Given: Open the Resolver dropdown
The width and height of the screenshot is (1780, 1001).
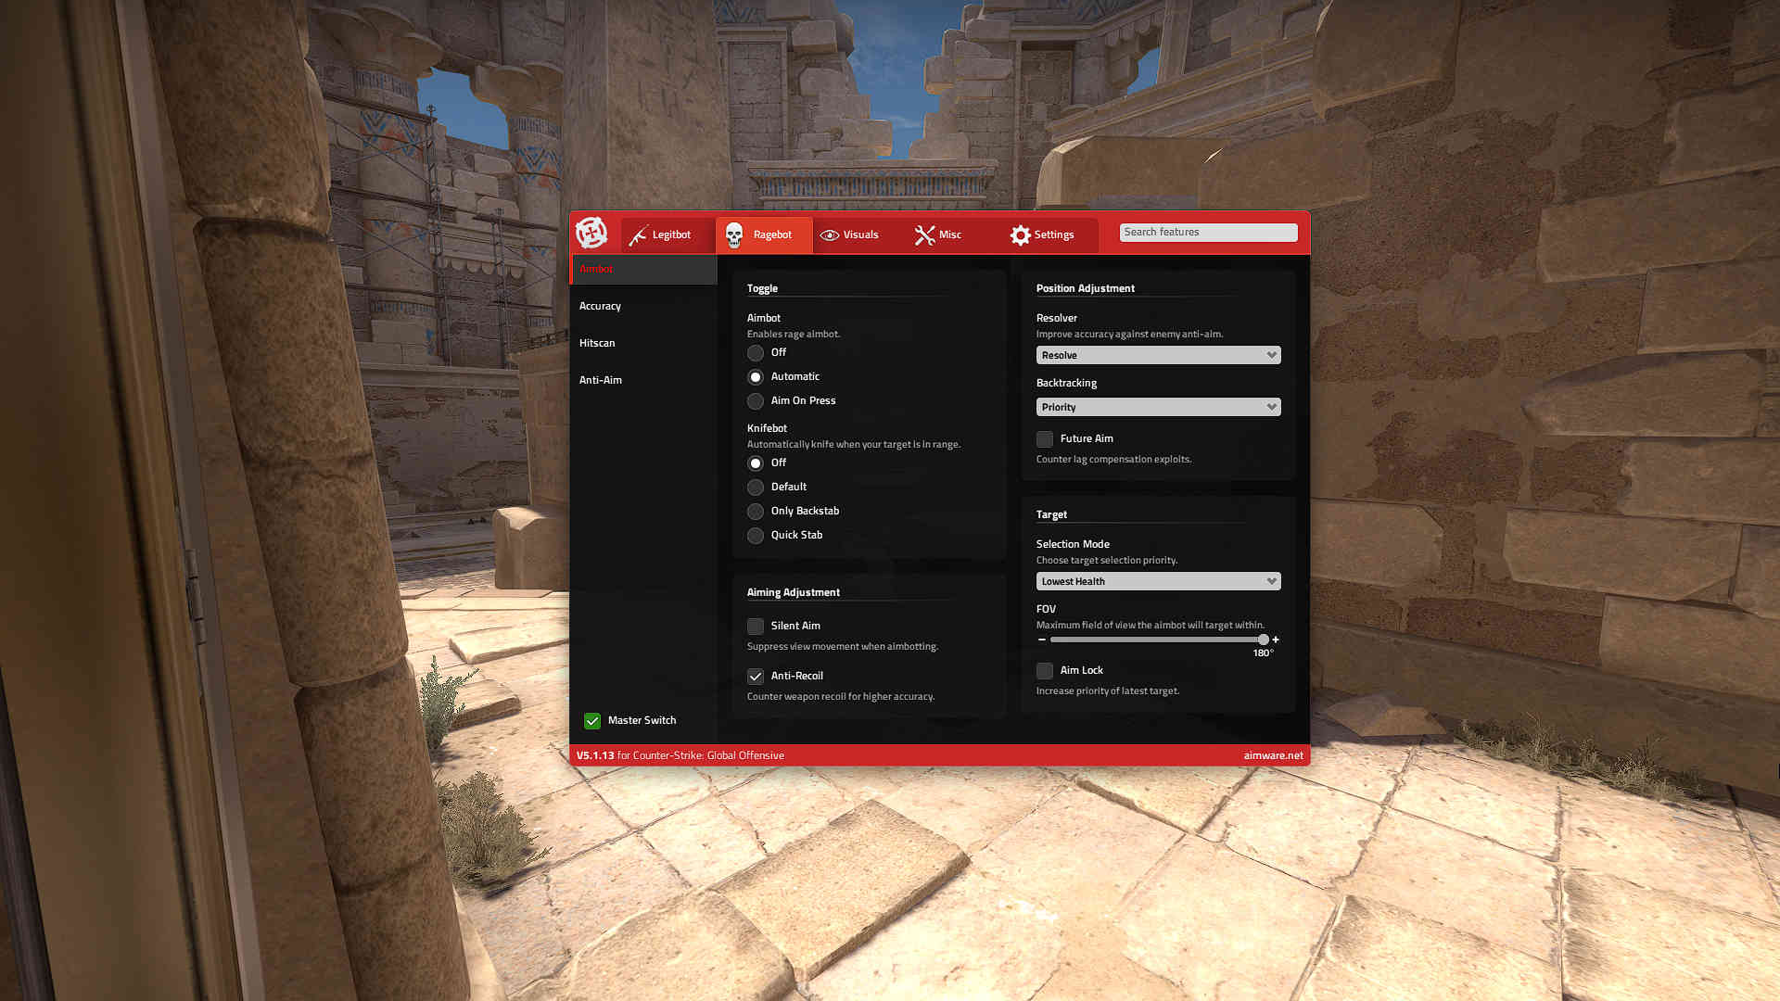Looking at the screenshot, I should coord(1158,356).
